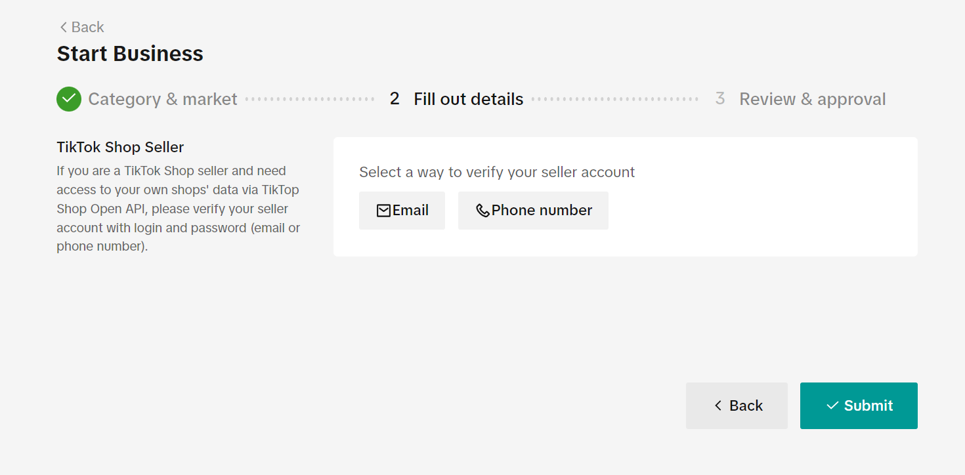
Task: Select the Fill out details step label
Action: click(469, 99)
